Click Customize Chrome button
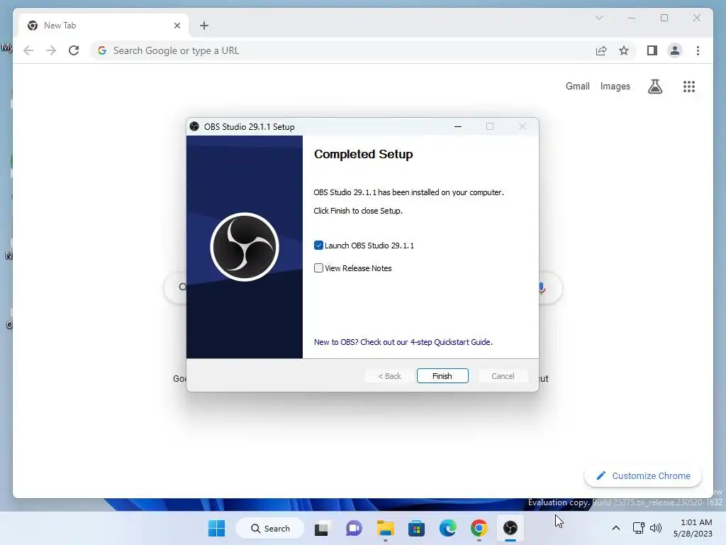 pyautogui.click(x=642, y=476)
